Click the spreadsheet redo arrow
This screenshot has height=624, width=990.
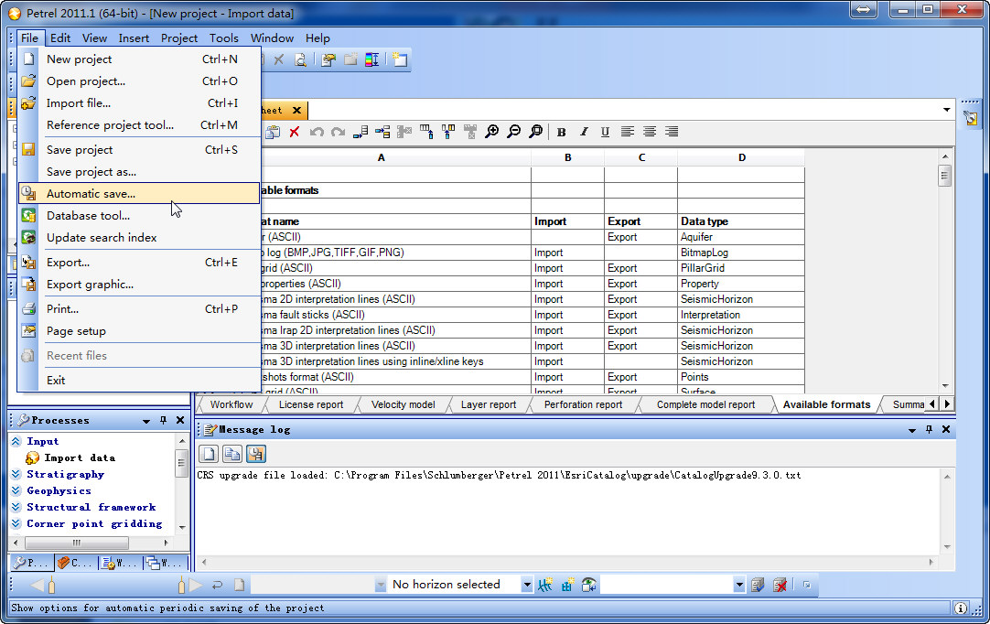pyautogui.click(x=339, y=132)
